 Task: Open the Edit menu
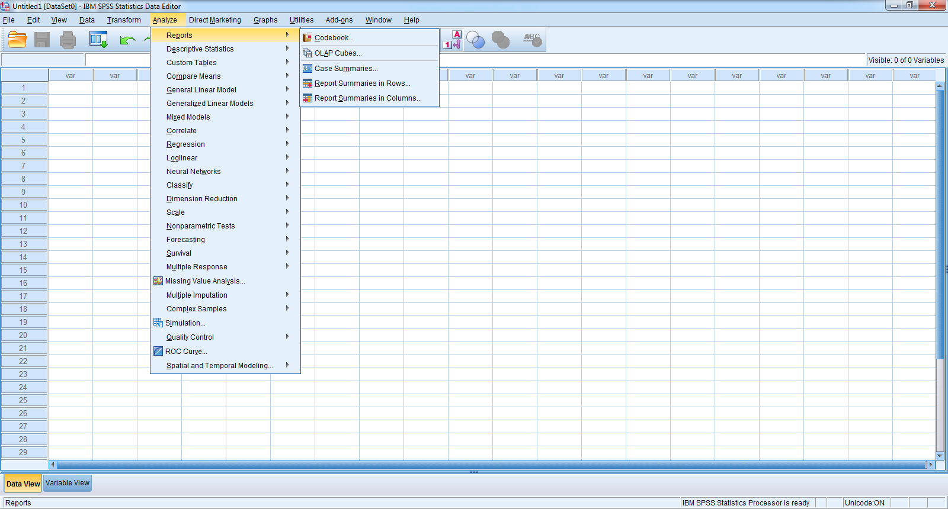pyautogui.click(x=34, y=20)
